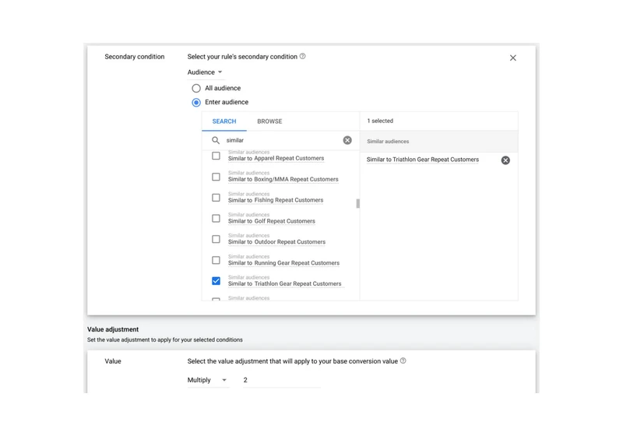Click the Secondary condition label
The image size is (623, 436).
pos(134,57)
